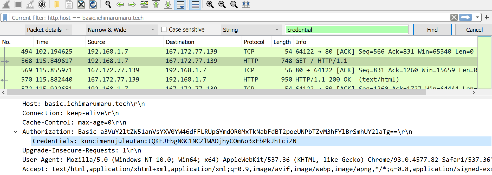The image size is (492, 175).
Task: Click the Cancel button
Action: point(474,30)
